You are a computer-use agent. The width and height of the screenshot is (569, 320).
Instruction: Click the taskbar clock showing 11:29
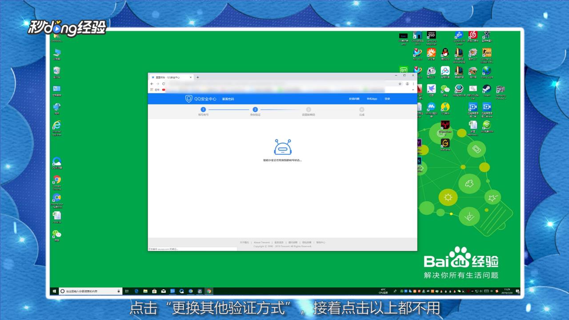[x=506, y=291]
